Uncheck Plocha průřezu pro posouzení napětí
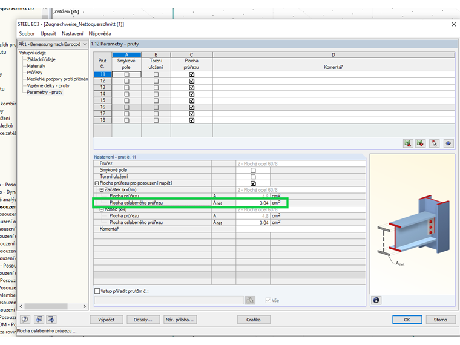This screenshot has height=345, width=460. coord(253,183)
